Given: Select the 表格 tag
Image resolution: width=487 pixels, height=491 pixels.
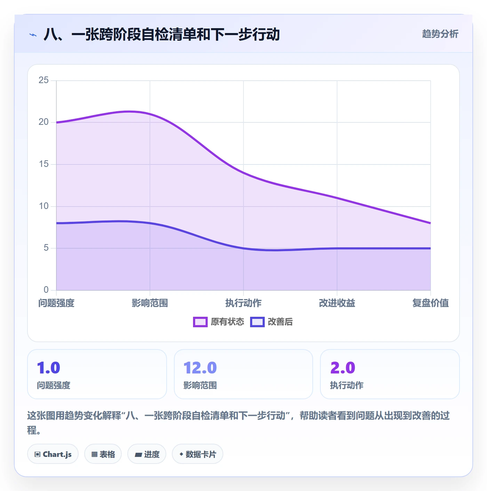Looking at the screenshot, I should click(103, 454).
